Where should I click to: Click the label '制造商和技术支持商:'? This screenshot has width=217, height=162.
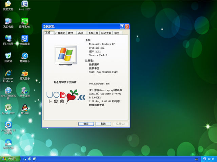65,82
